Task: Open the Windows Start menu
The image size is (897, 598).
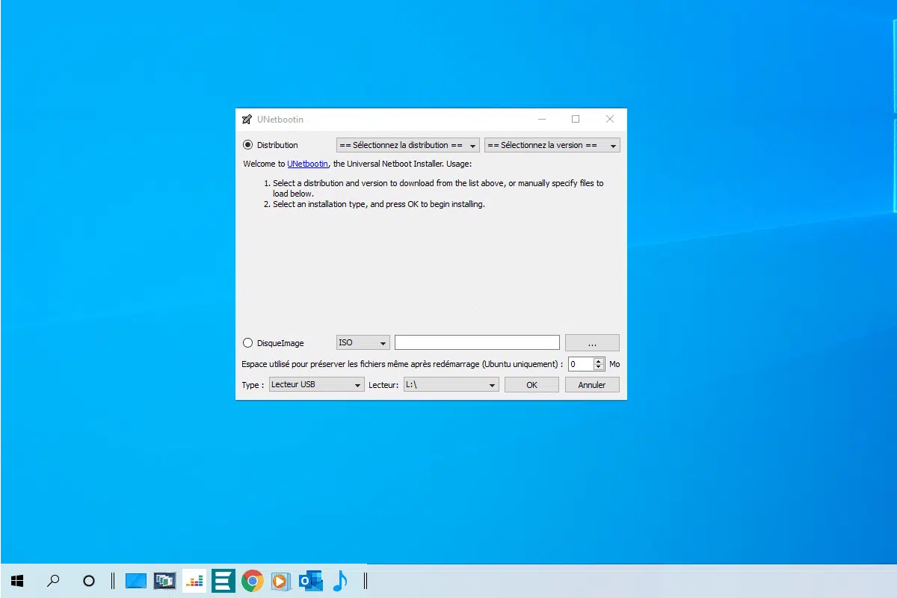Action: coord(17,581)
